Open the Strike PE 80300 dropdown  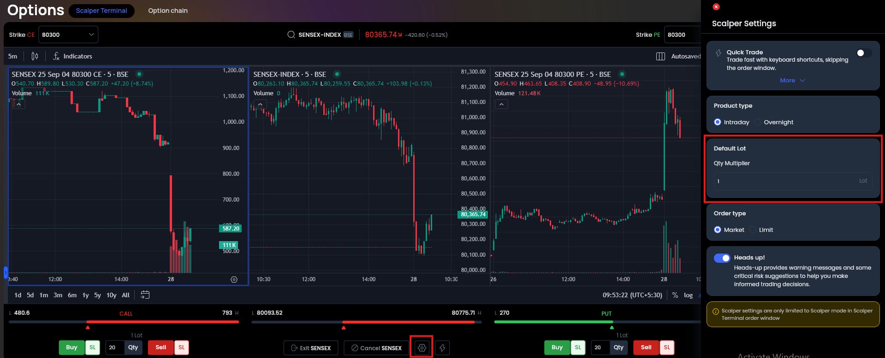683,35
